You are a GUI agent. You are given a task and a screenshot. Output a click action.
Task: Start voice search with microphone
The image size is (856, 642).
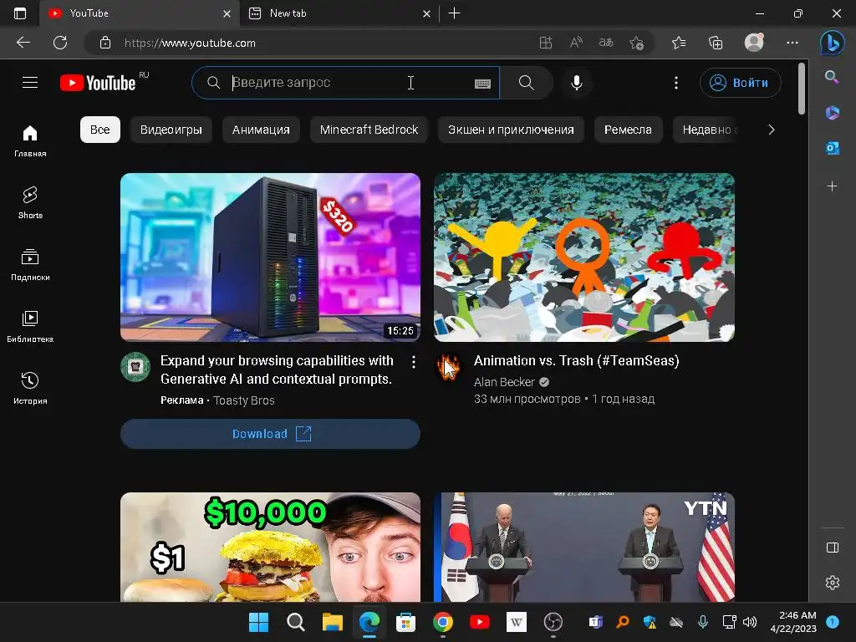(577, 83)
